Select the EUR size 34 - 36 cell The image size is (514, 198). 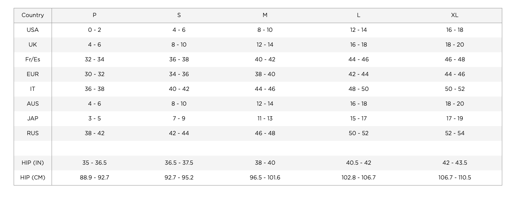[179, 74]
